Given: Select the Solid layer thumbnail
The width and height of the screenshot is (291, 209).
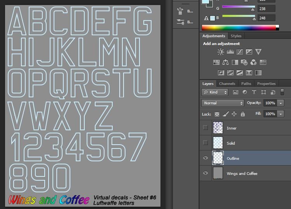Looking at the screenshot, I should point(218,143).
